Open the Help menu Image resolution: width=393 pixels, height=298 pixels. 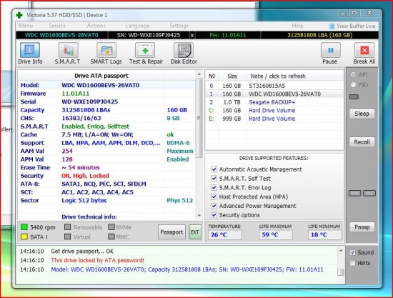297,26
